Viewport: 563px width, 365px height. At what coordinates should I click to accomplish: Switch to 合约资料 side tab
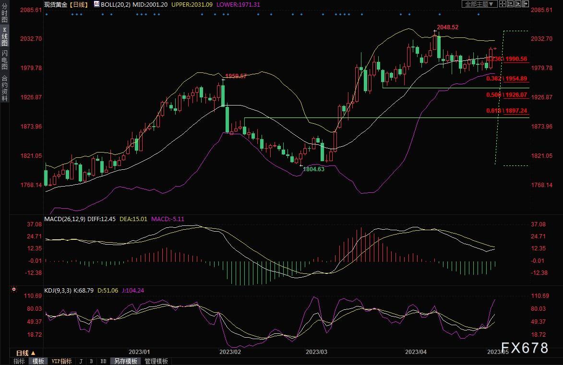[4, 88]
